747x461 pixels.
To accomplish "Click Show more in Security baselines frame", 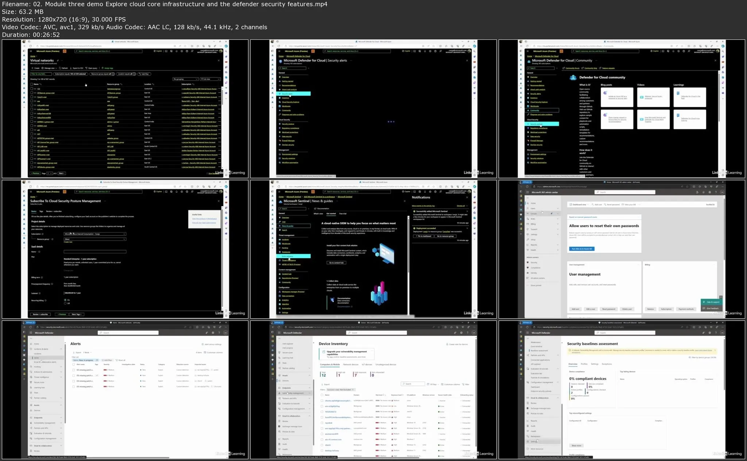I will click(x=576, y=446).
